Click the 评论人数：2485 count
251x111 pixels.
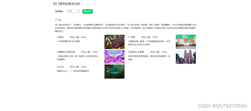tap(89, 52)
